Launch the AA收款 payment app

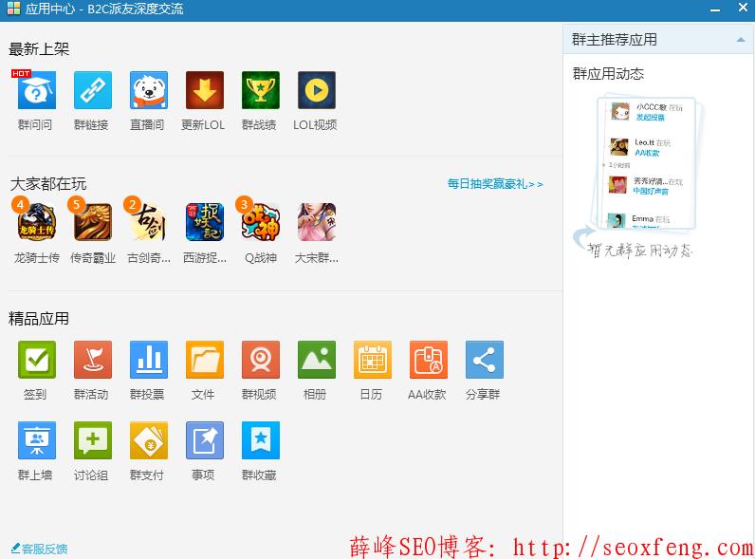[429, 360]
